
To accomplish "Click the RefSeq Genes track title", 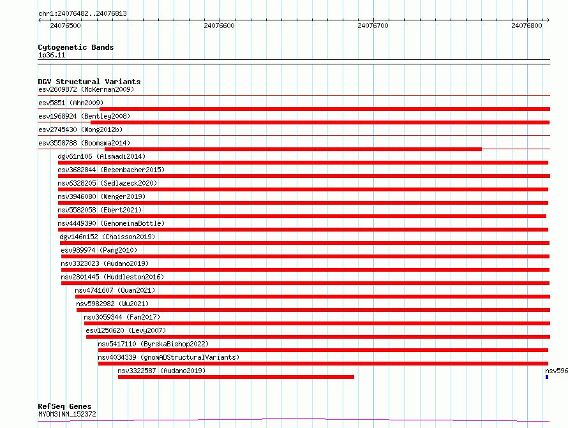I will click(64, 406).
